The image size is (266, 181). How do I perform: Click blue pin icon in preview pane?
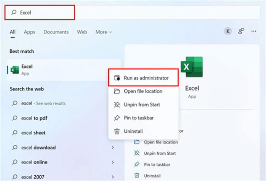pos(137,164)
